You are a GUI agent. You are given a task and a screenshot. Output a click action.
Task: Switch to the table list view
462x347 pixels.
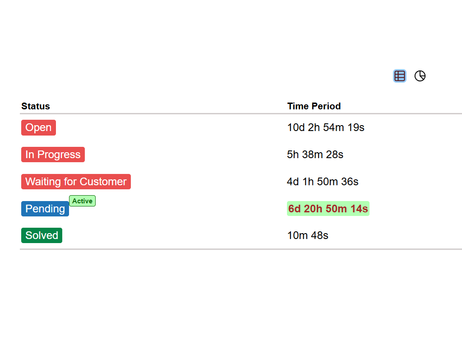tap(400, 76)
